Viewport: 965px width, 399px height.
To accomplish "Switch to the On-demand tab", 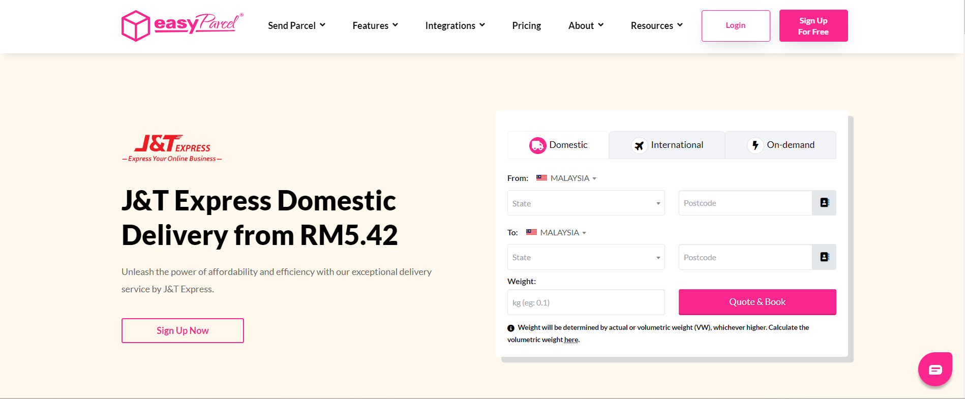I will (780, 145).
